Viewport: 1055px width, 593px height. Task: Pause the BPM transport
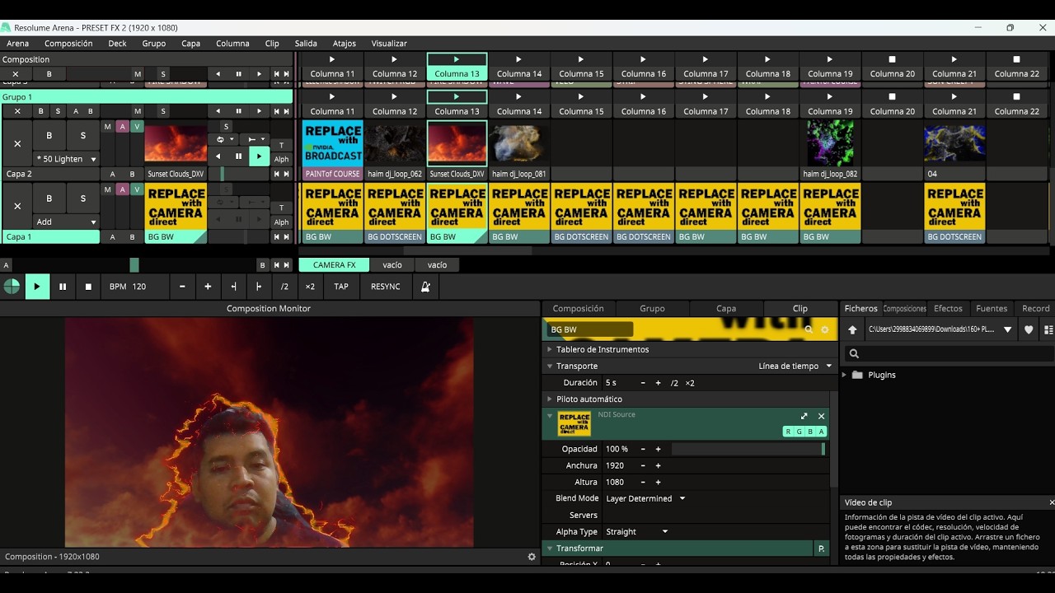click(63, 287)
